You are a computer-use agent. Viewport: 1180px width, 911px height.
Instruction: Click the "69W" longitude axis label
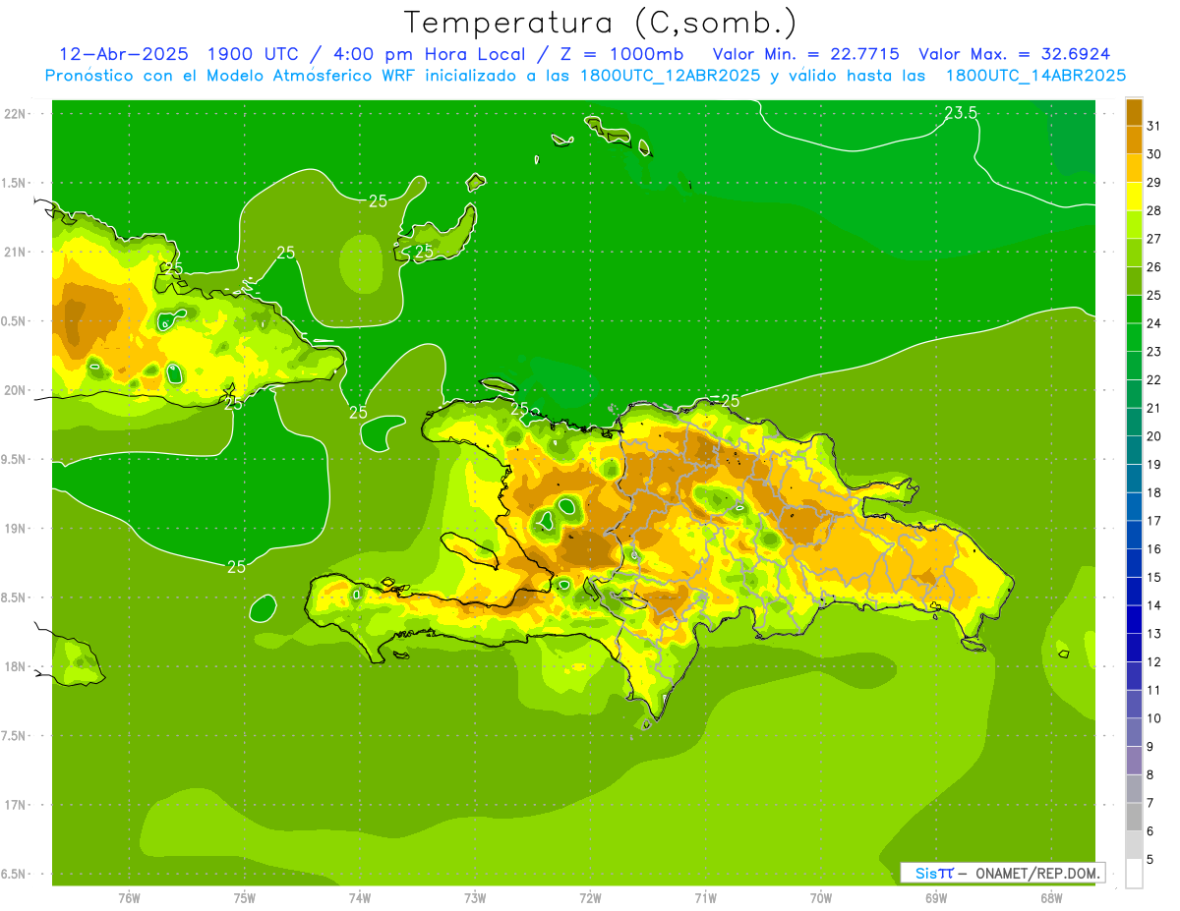point(936,897)
